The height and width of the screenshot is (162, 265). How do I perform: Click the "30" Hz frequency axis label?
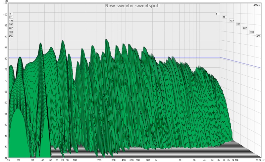coord(33,160)
